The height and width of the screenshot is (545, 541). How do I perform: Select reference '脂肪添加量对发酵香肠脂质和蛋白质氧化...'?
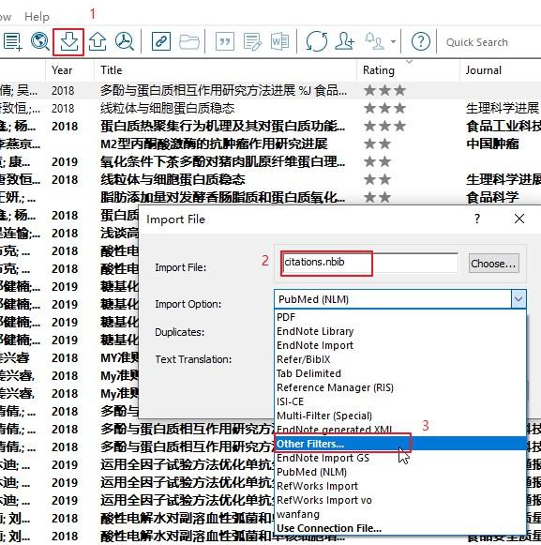point(222,197)
